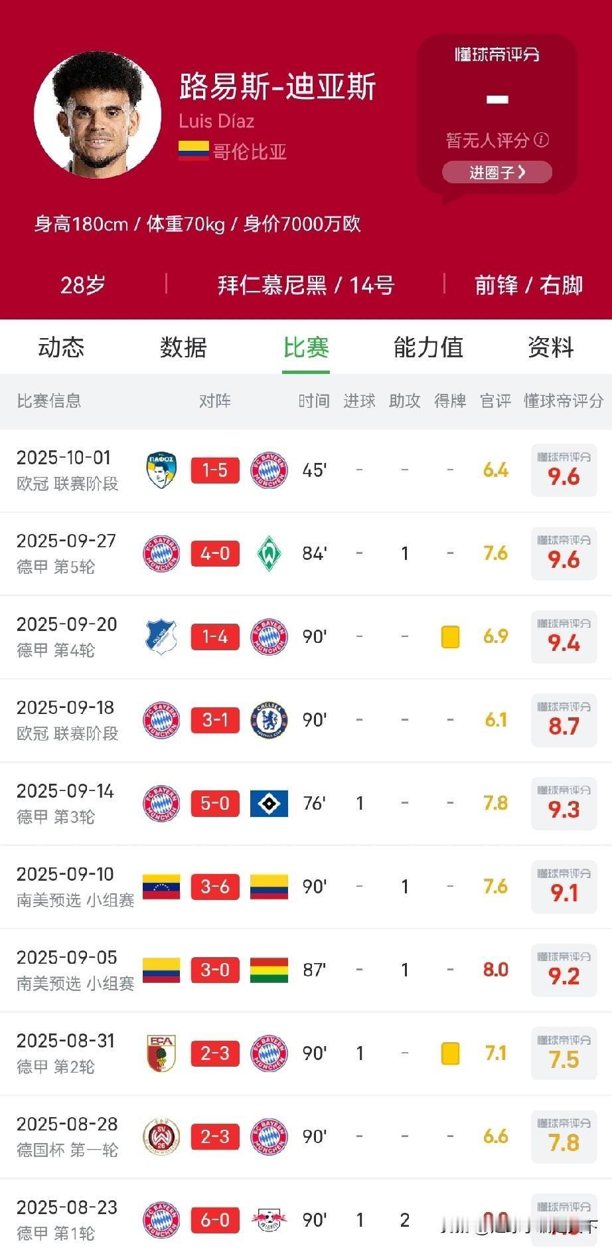Switch to the 数据 tab
Viewport: 612px width, 1248px height.
pos(183,347)
